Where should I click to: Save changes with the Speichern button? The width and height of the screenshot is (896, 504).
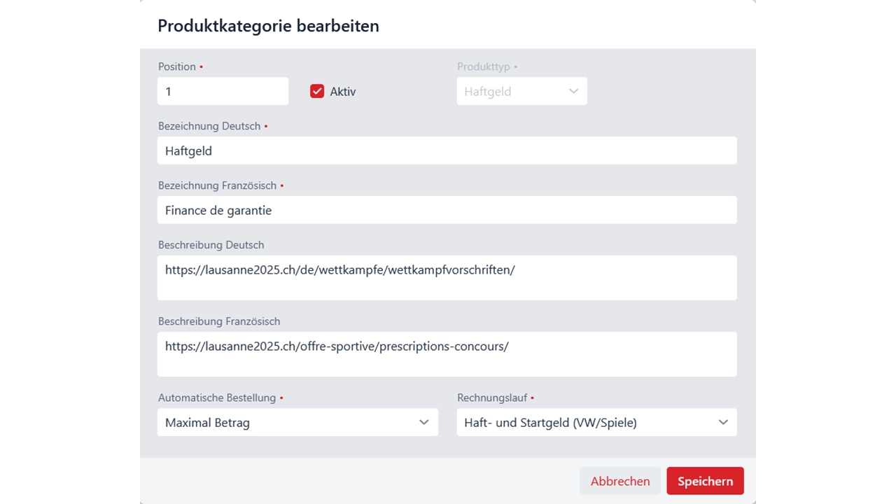point(705,481)
